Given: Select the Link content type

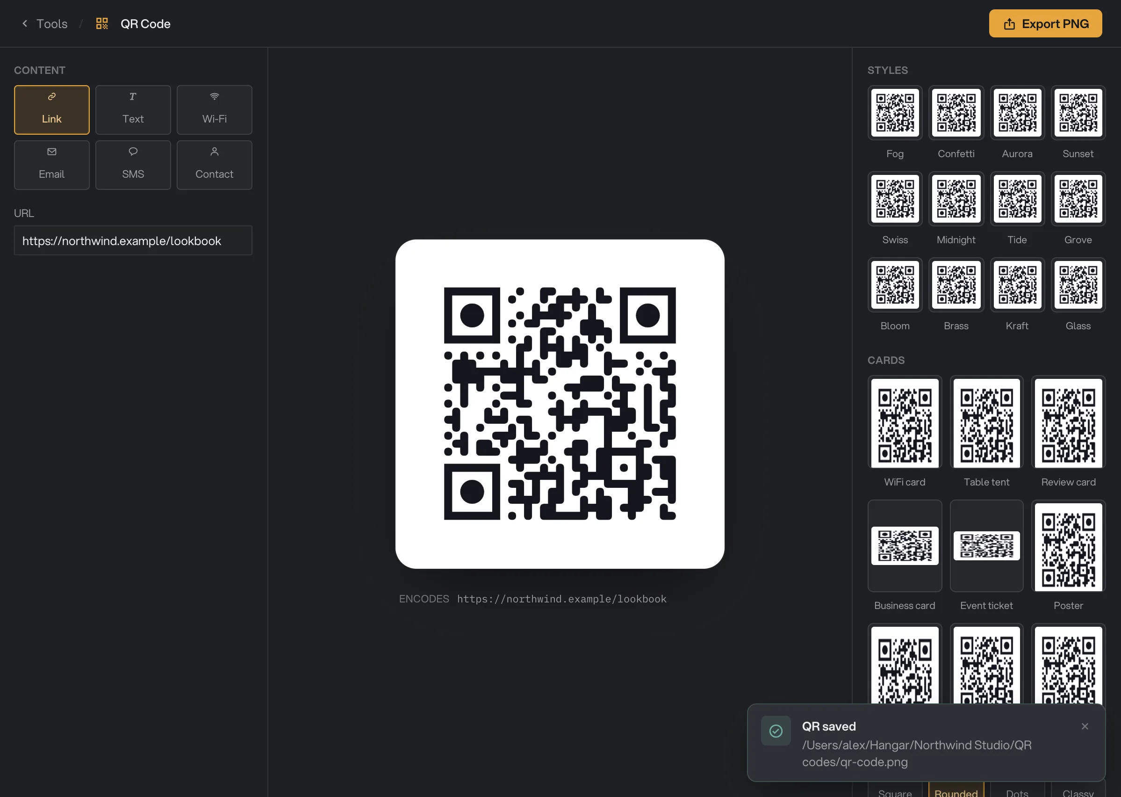Looking at the screenshot, I should [51, 110].
